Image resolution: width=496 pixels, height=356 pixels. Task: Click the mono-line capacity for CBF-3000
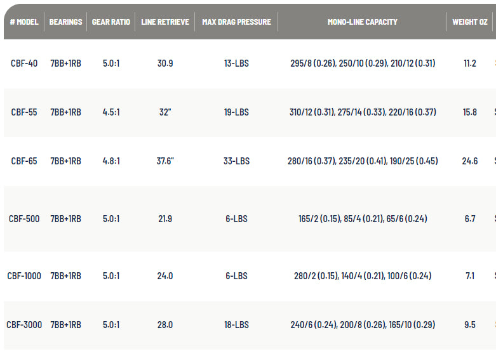(362, 325)
